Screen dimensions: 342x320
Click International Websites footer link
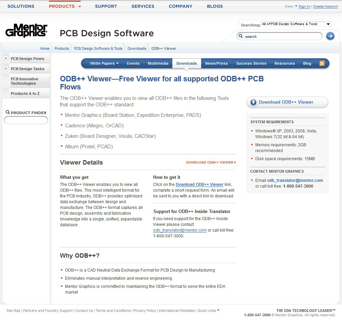point(177,311)
